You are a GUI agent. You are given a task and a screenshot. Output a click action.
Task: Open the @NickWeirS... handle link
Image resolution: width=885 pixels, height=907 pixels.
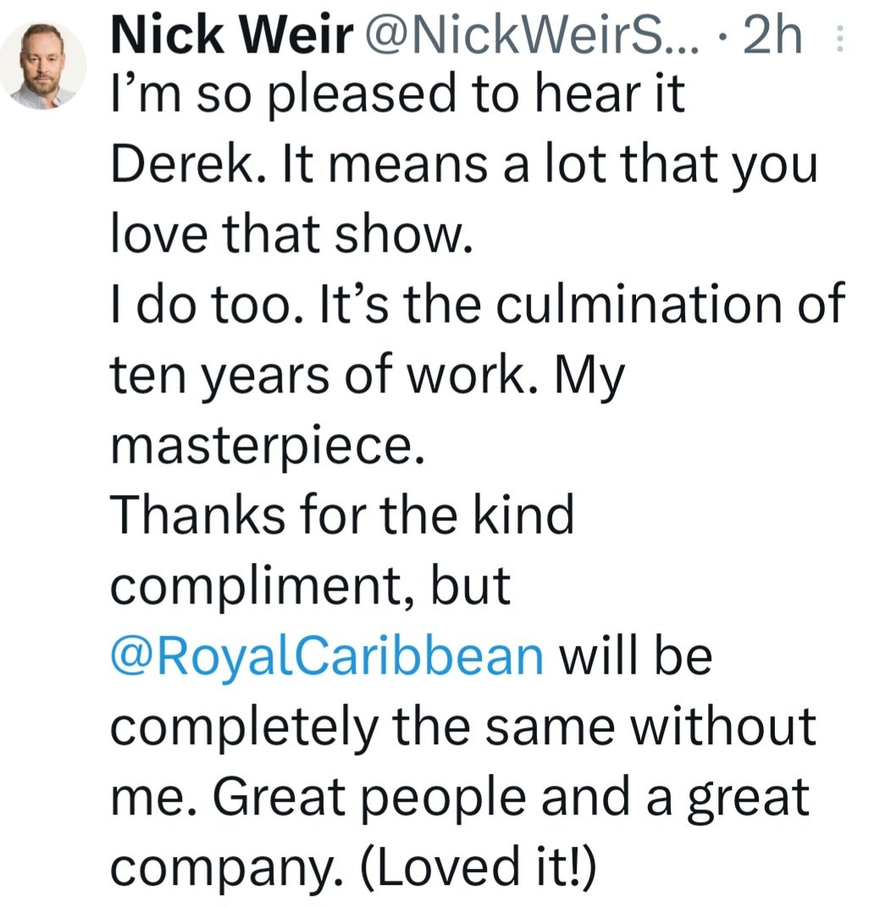[529, 36]
